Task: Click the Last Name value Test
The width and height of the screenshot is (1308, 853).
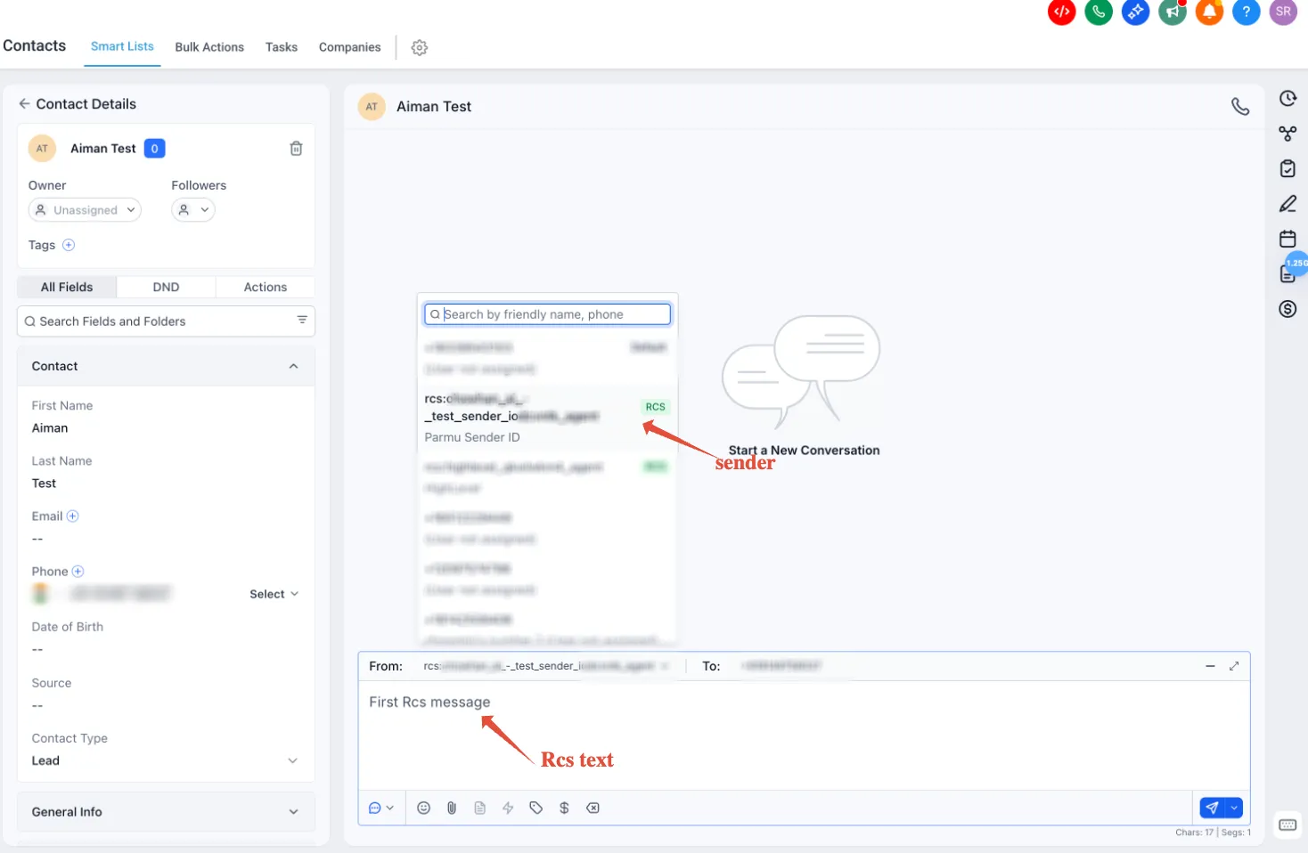Action: click(x=44, y=483)
